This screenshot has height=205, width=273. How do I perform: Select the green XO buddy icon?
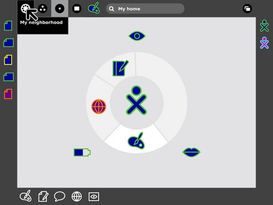click(x=264, y=26)
